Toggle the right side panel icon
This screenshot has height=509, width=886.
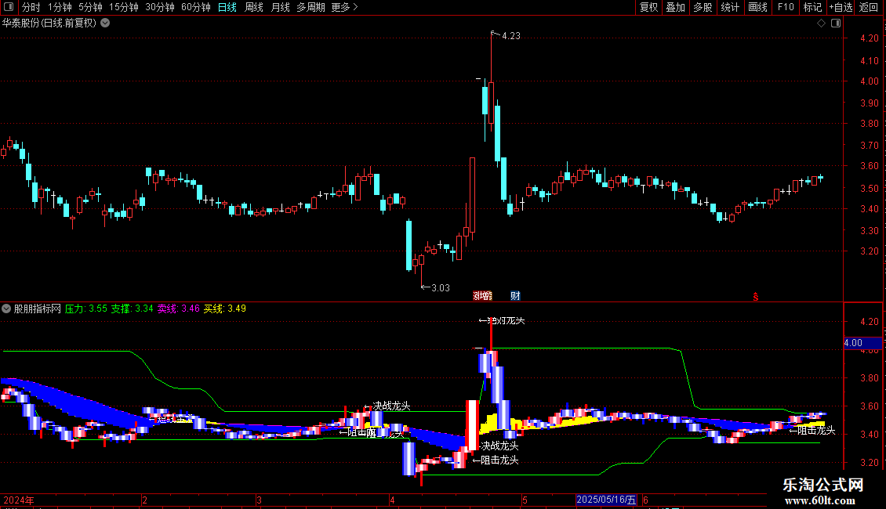tap(836, 23)
